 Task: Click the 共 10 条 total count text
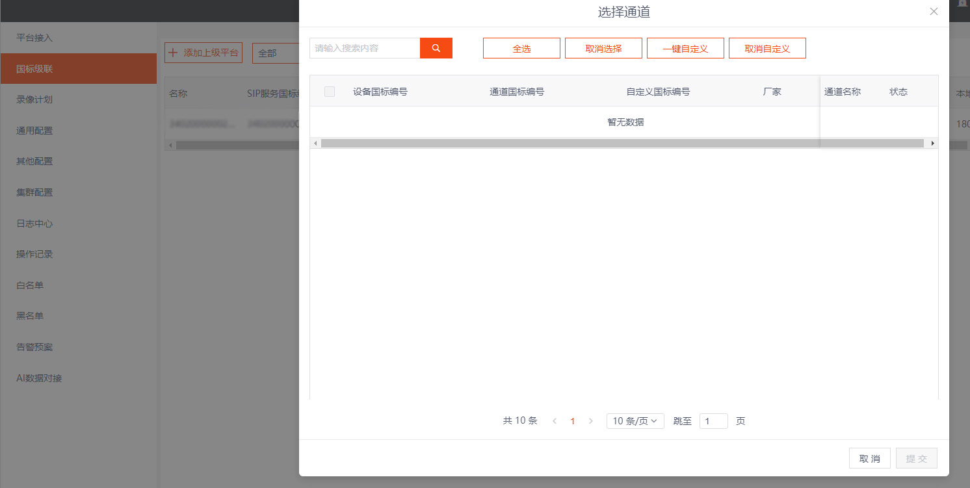[x=520, y=420]
